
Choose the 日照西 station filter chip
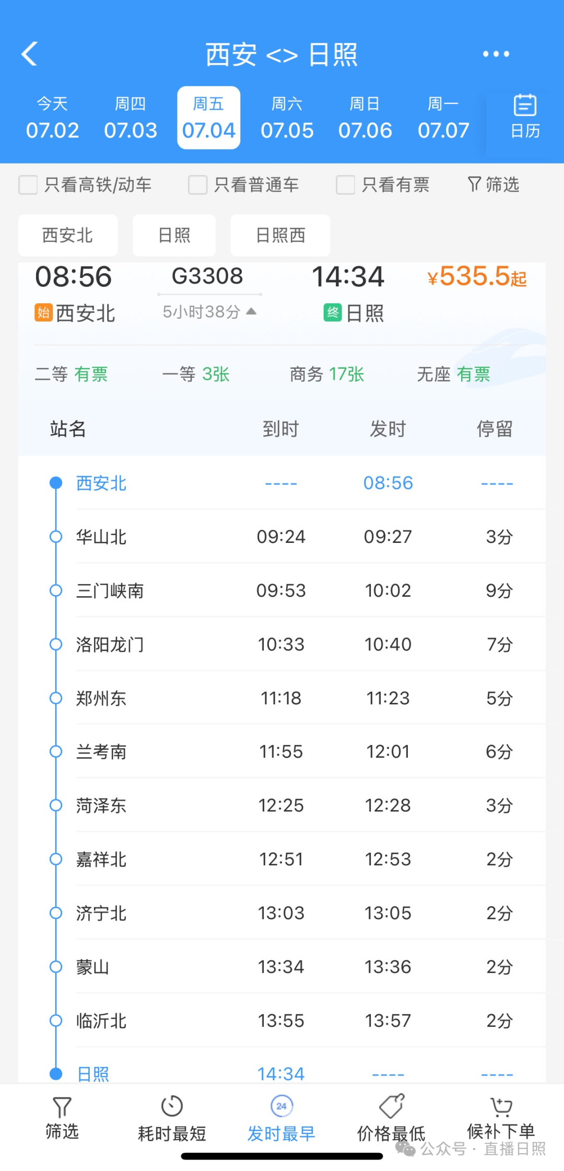[x=280, y=235]
